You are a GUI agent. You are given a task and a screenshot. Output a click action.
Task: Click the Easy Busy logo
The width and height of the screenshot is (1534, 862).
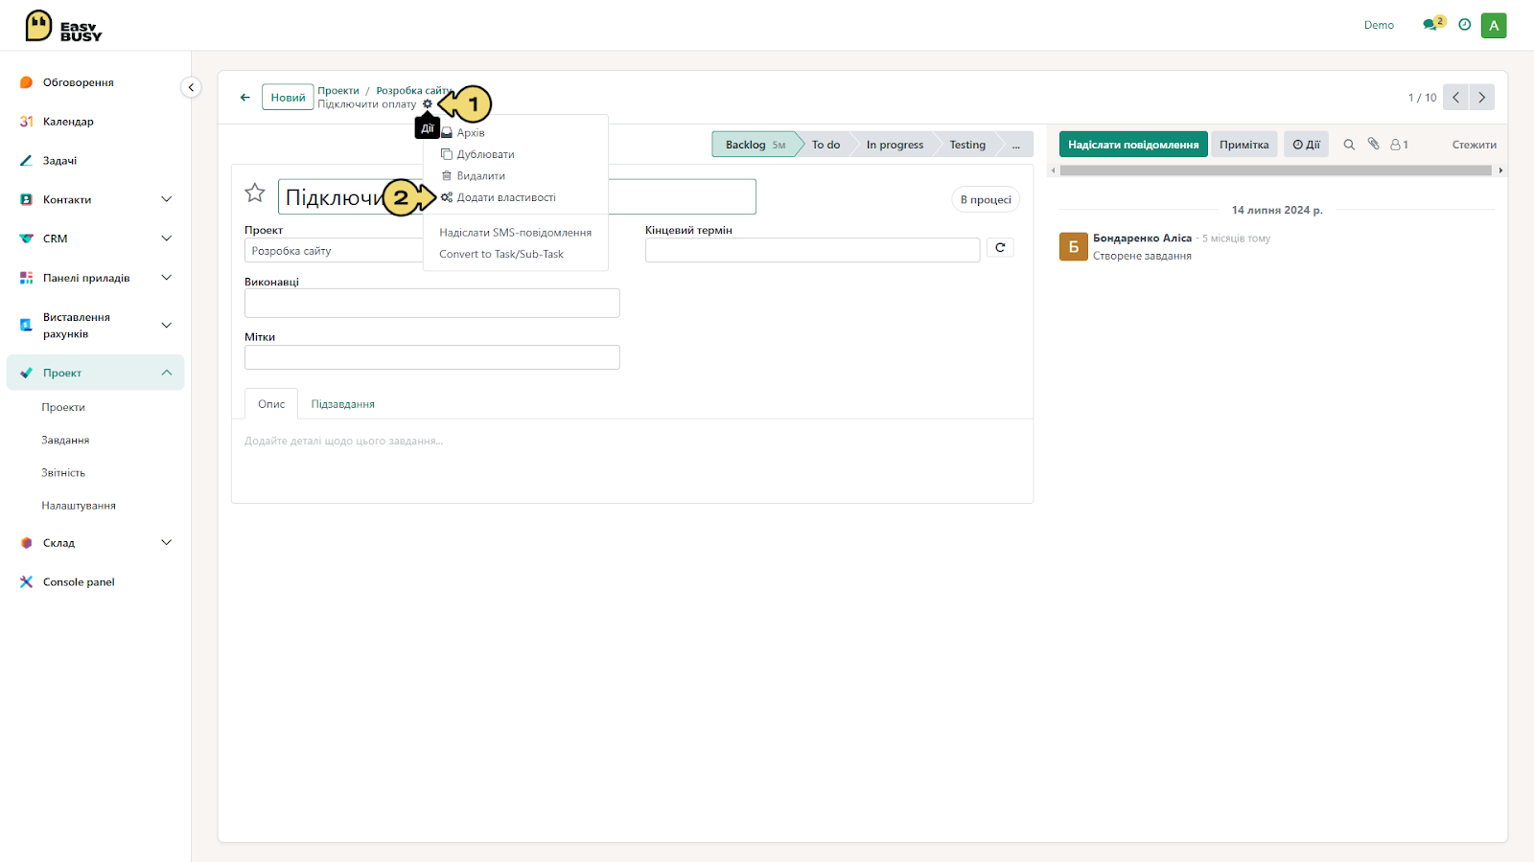pos(63,26)
